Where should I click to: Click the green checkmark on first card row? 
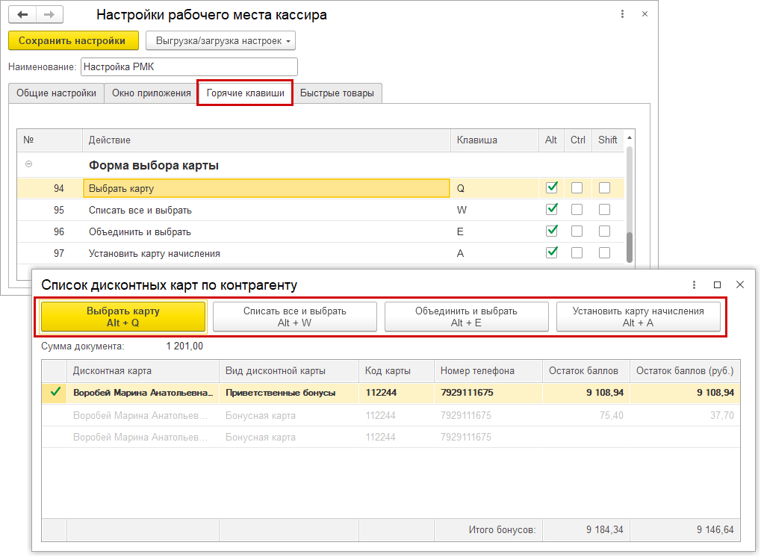click(x=54, y=392)
